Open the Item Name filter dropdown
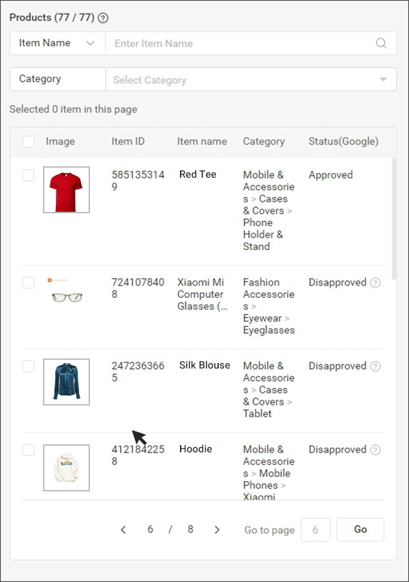Image resolution: width=409 pixels, height=582 pixels. coord(57,44)
